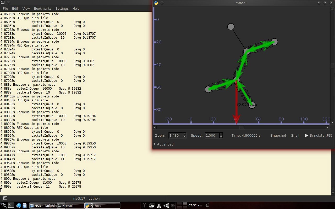
Task: Decrease Speed value with down arrow
Action: [221, 137]
